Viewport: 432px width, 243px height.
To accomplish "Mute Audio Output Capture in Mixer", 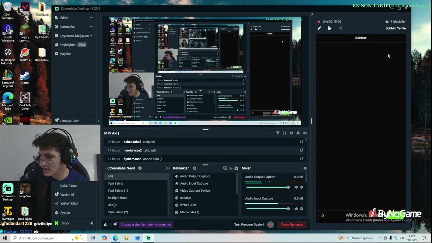I will (296, 187).
